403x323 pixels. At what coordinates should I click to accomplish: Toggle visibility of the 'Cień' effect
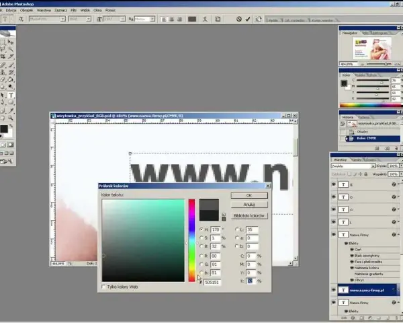(352, 250)
